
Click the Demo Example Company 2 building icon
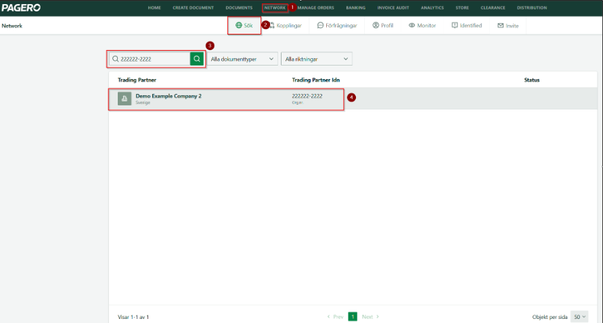[125, 99]
